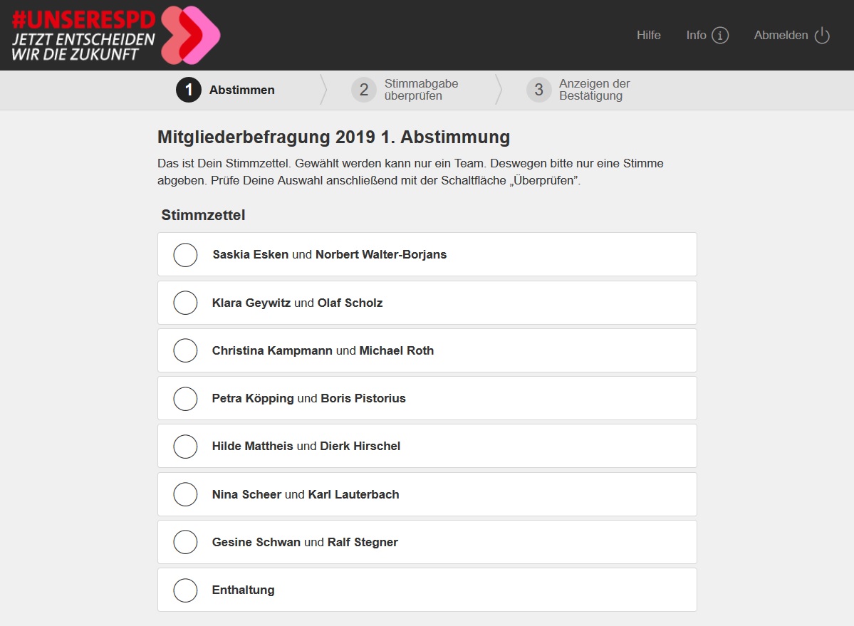The image size is (854, 626).
Task: Click the Info text link
Action: [x=696, y=36]
